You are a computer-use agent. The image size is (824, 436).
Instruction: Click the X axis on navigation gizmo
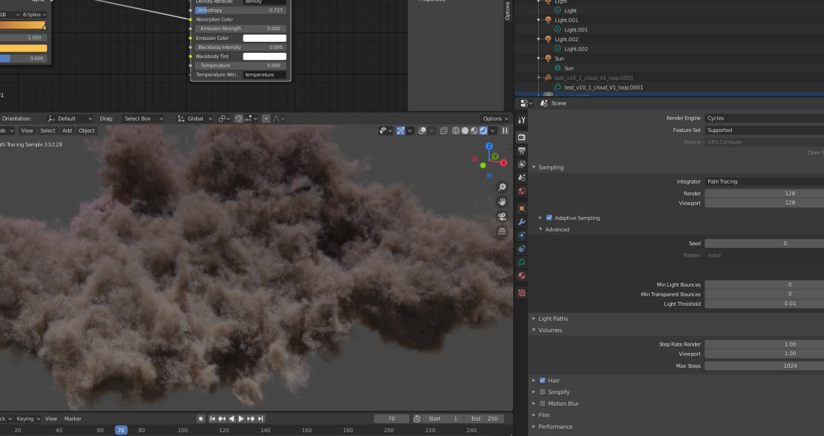(x=503, y=163)
